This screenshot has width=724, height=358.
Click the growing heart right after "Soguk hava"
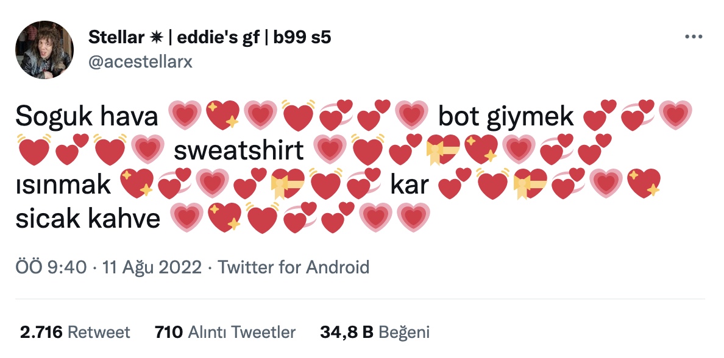coord(185,115)
